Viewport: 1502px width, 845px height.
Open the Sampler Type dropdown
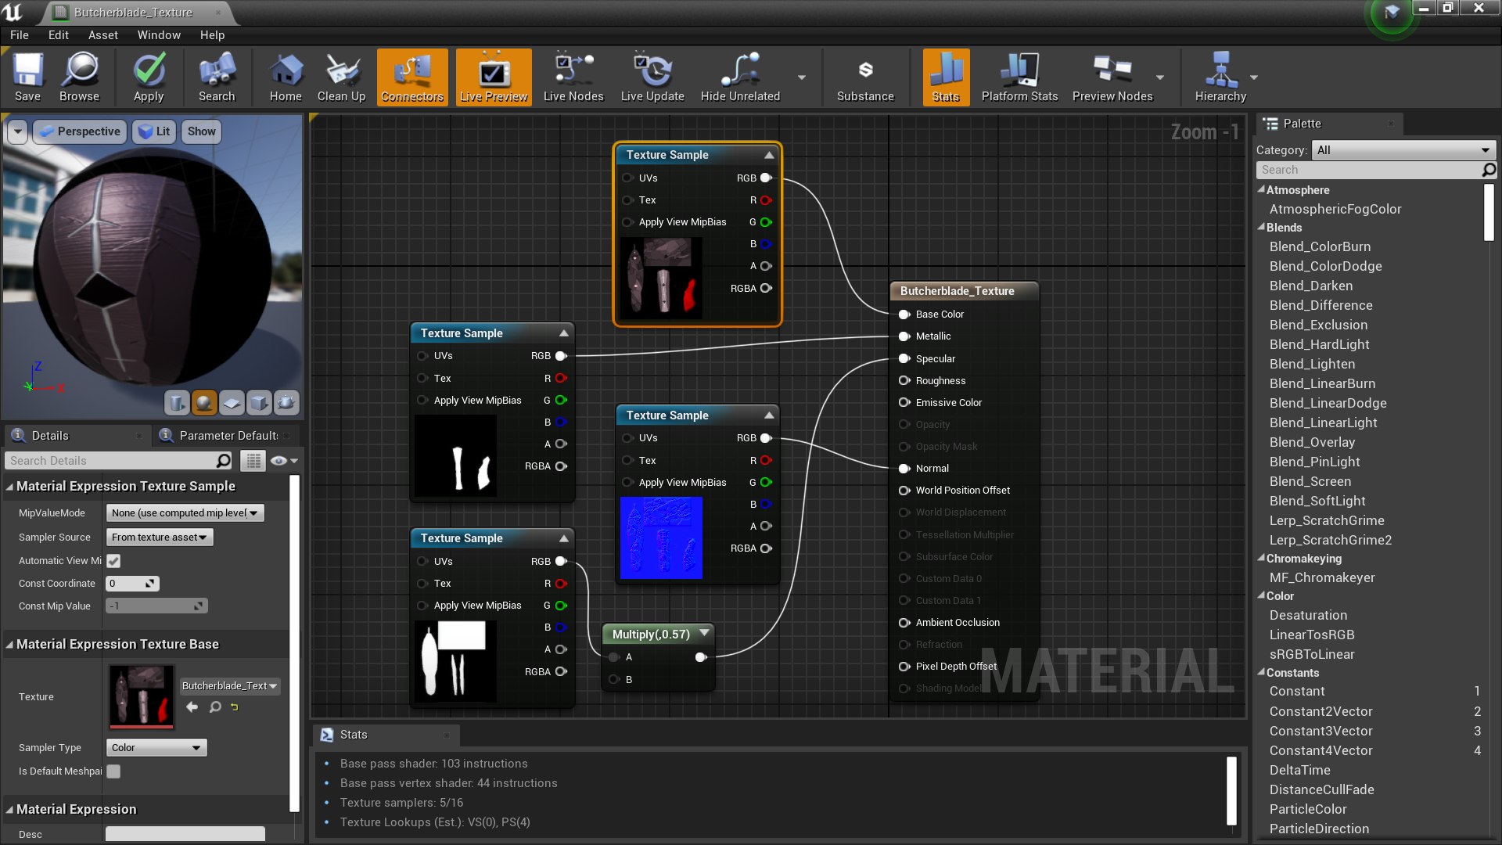point(156,748)
